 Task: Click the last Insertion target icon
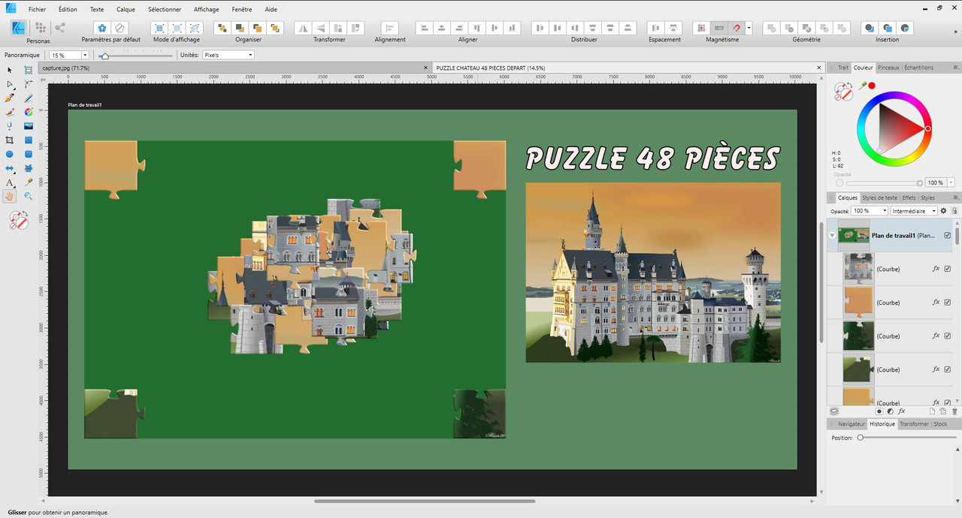[905, 28]
